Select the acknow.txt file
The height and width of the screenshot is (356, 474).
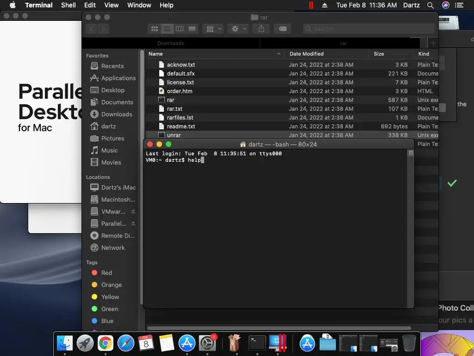coord(292,65)
